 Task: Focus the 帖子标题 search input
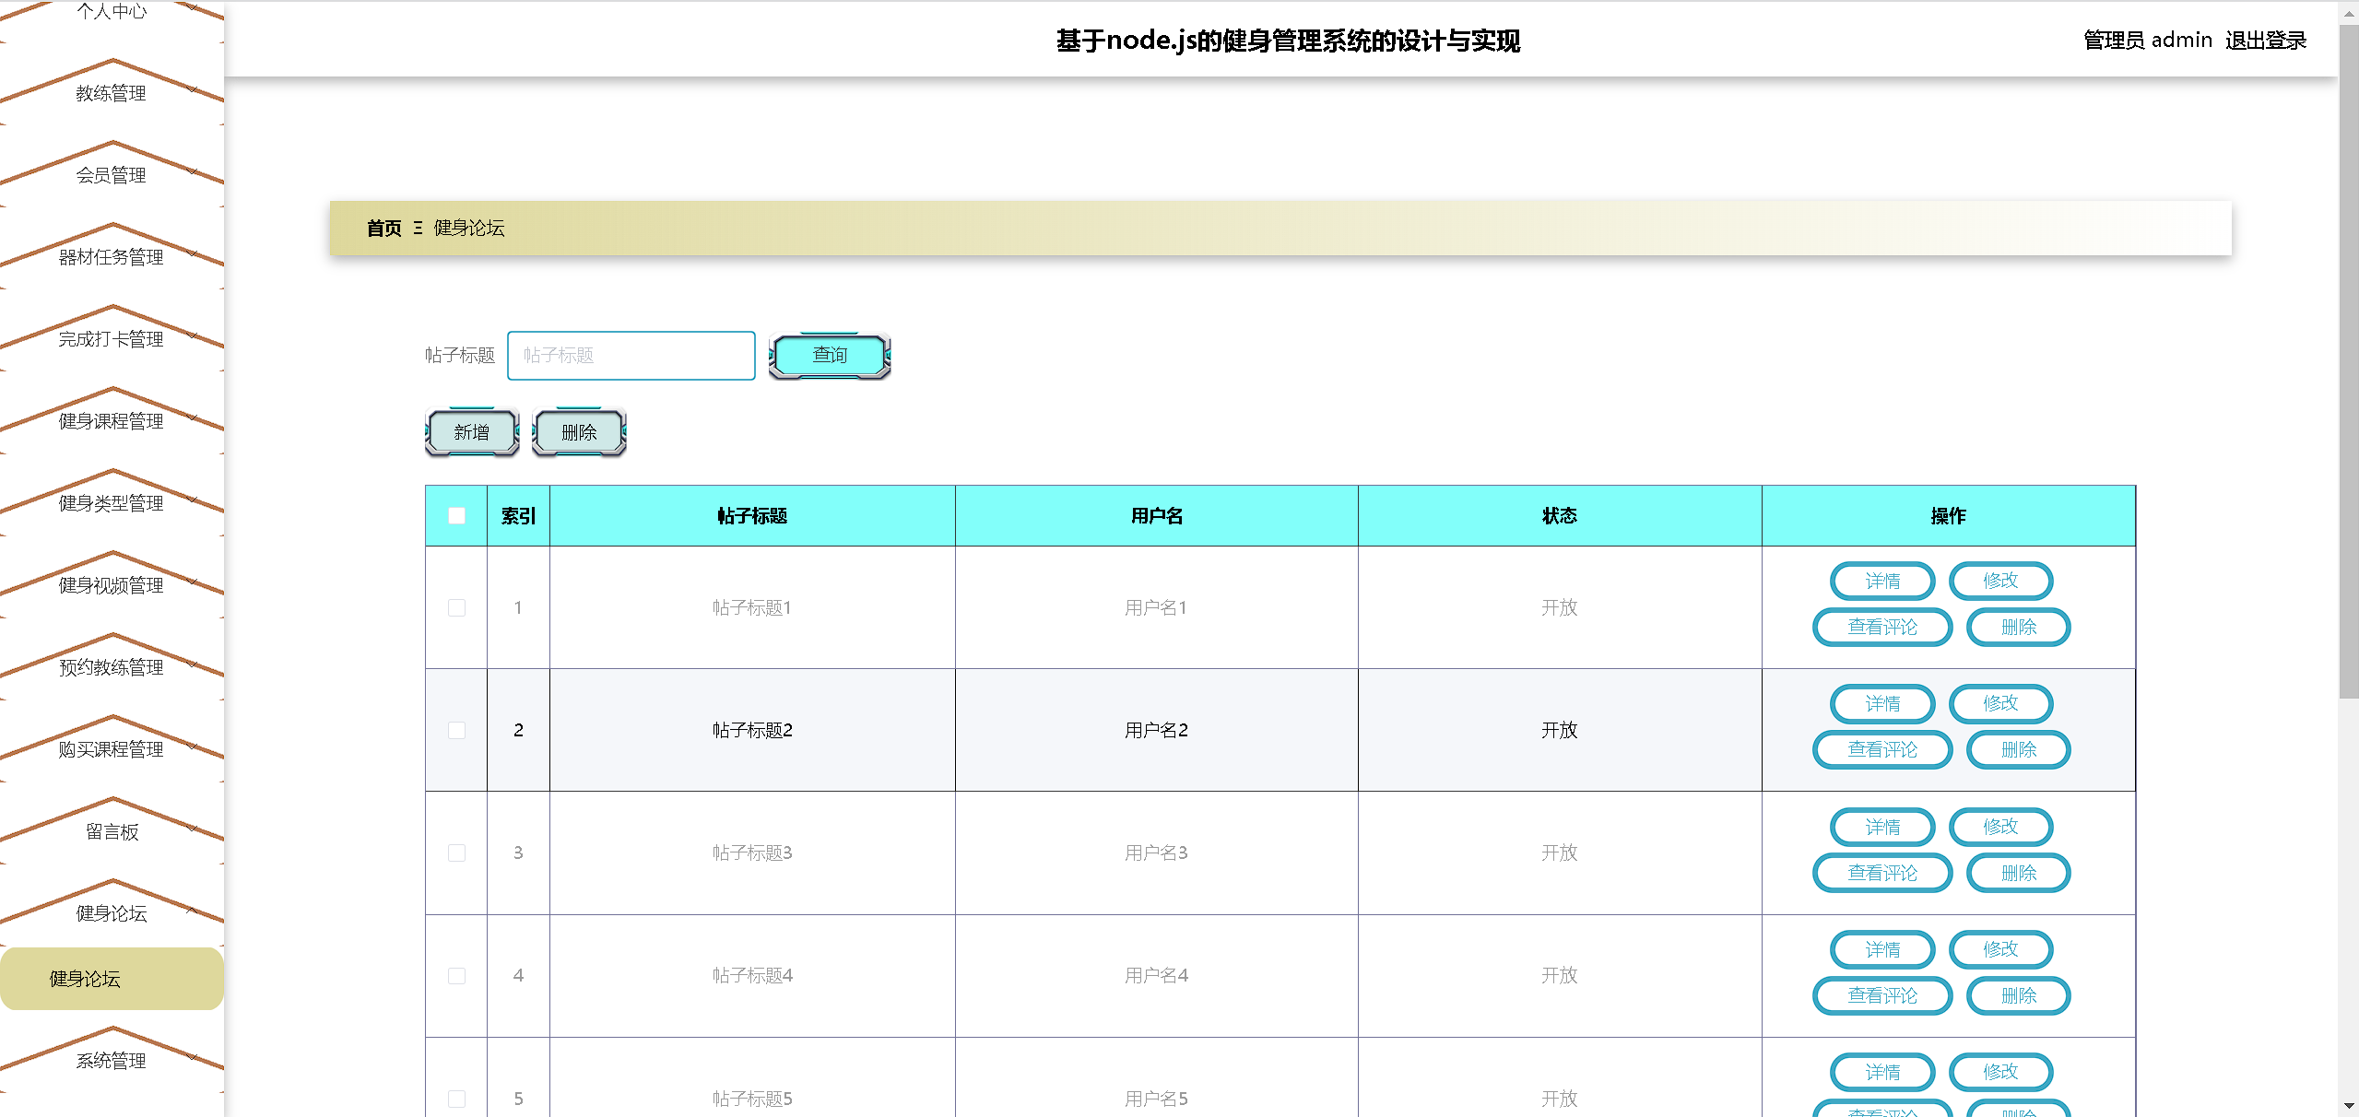pyautogui.click(x=631, y=356)
